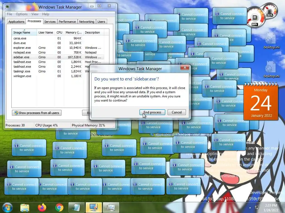Switch to the Networking tab
Image resolution: width=285 pixels, height=213 pixels.
(x=87, y=22)
